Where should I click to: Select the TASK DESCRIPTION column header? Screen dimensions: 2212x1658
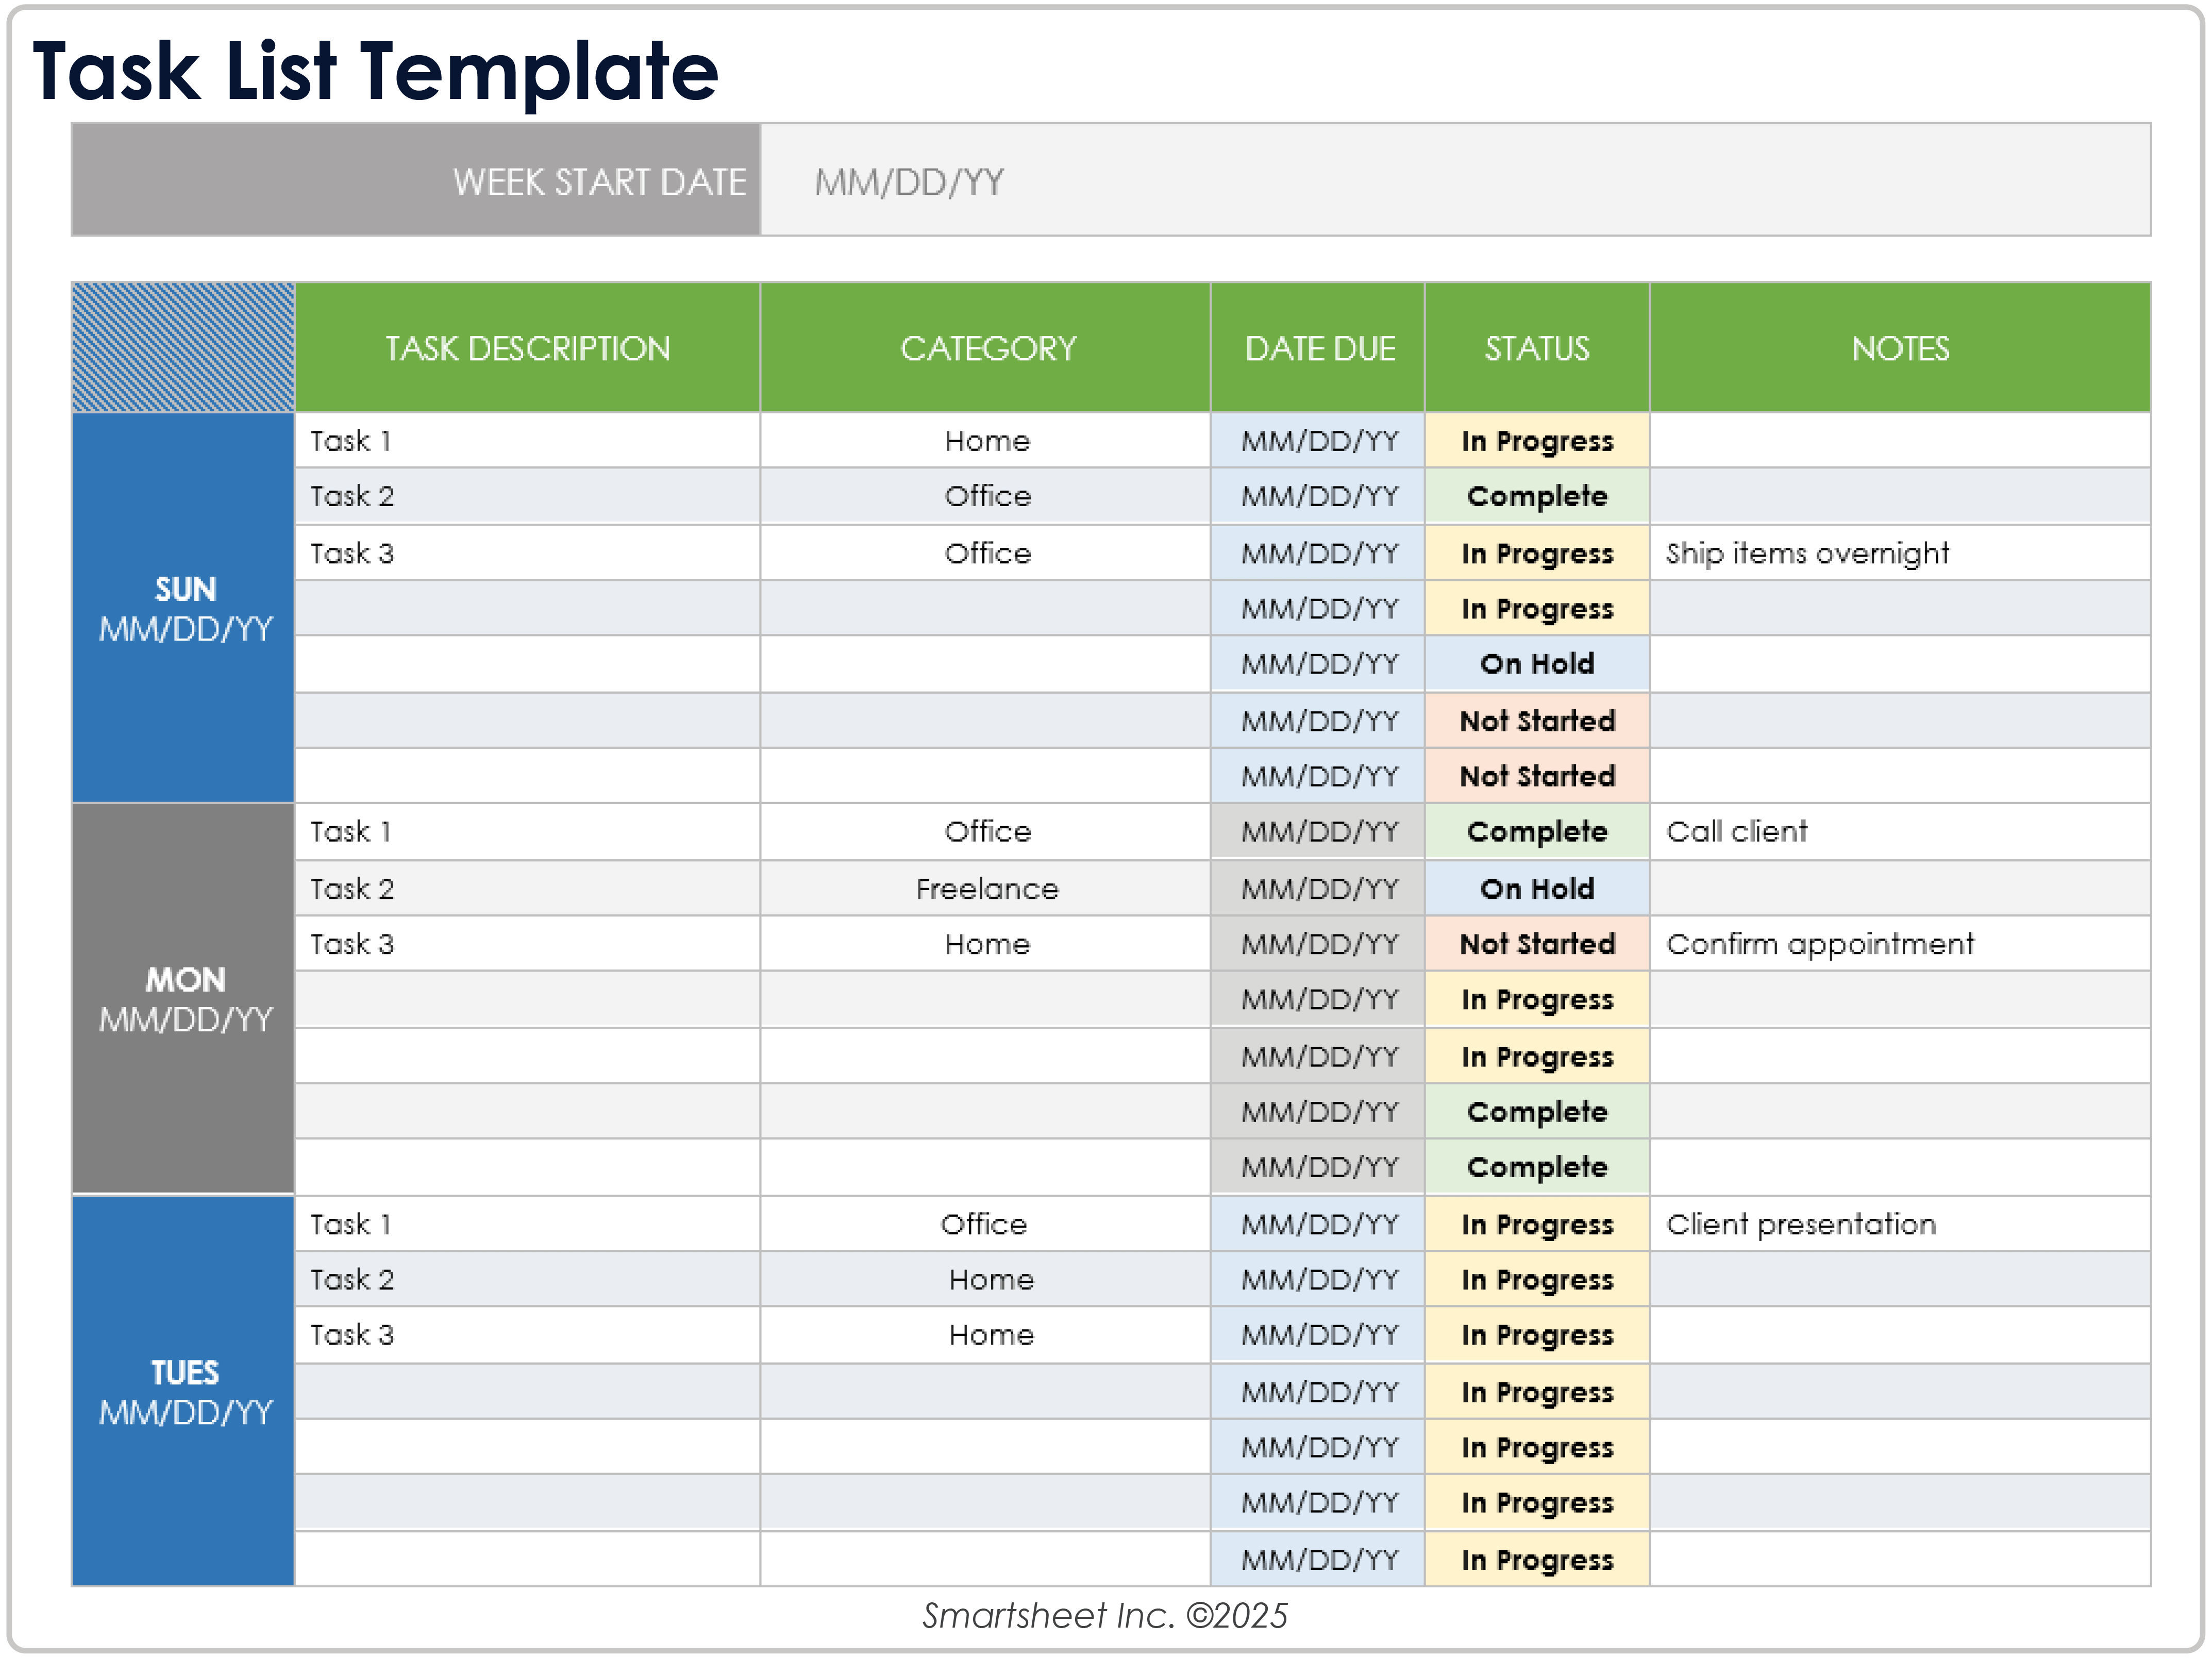[527, 348]
